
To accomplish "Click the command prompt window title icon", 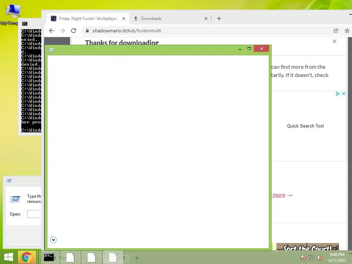I will (x=25, y=24).
